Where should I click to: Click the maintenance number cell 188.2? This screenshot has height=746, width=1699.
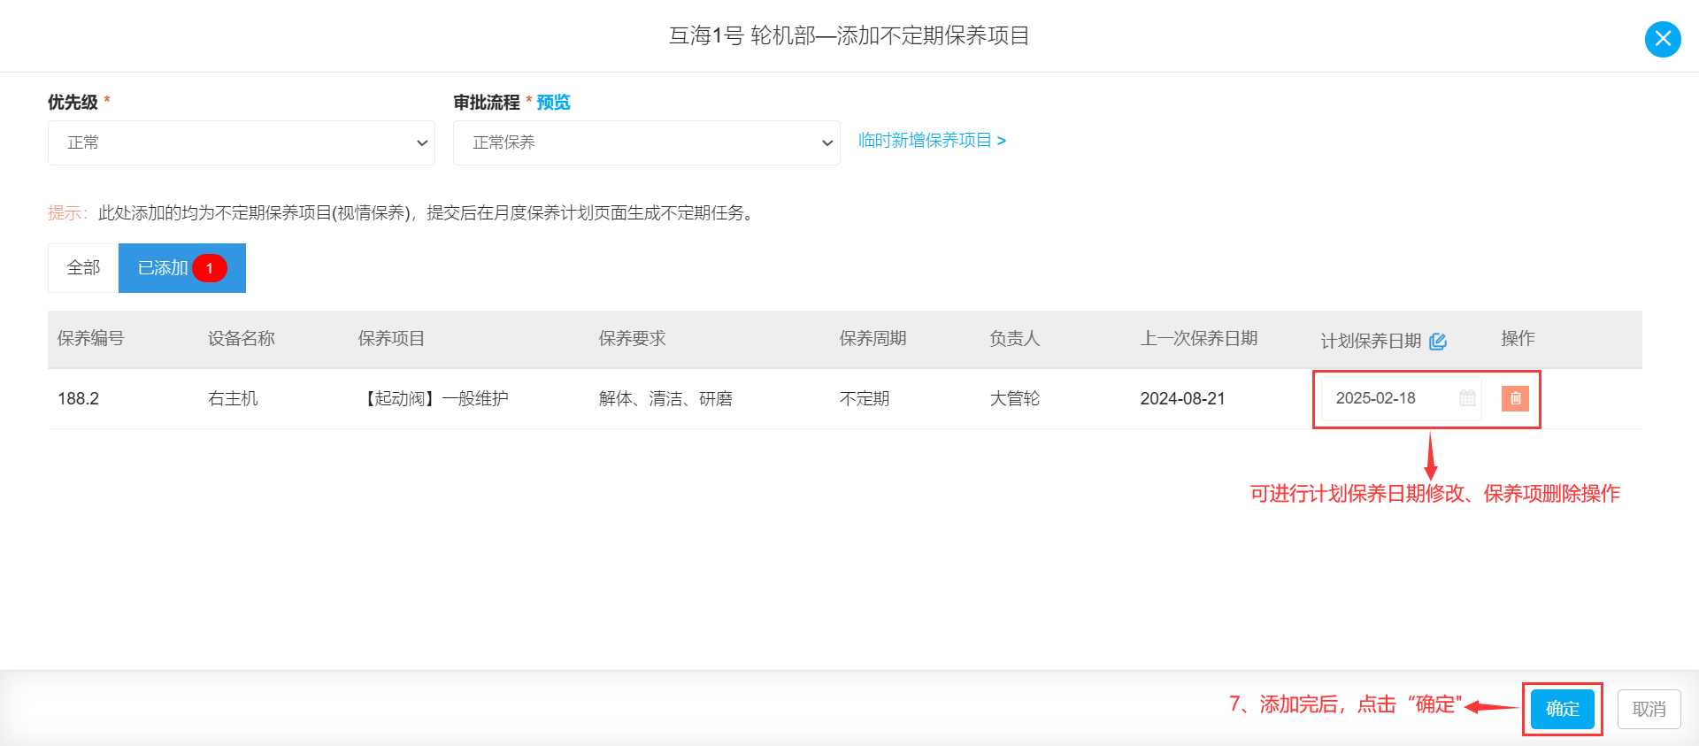(79, 399)
